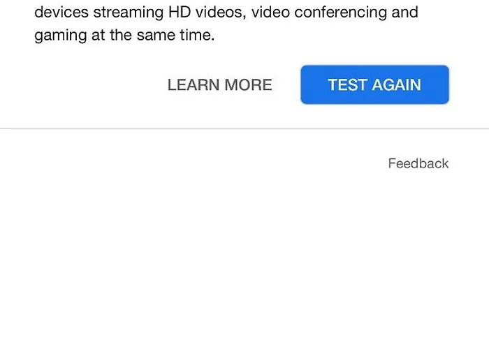This screenshot has width=489, height=349.
Task: Open the Feedback link
Action: click(418, 163)
